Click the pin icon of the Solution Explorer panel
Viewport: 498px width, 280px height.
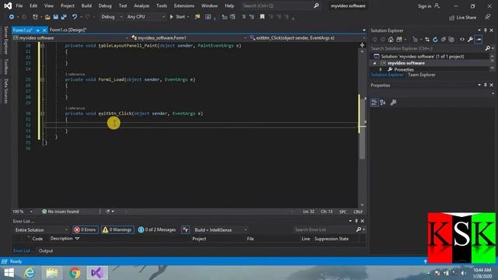coord(486,30)
